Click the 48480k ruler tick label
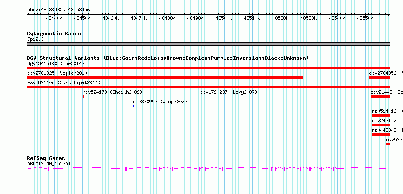The image size is (403, 194). click(167, 19)
